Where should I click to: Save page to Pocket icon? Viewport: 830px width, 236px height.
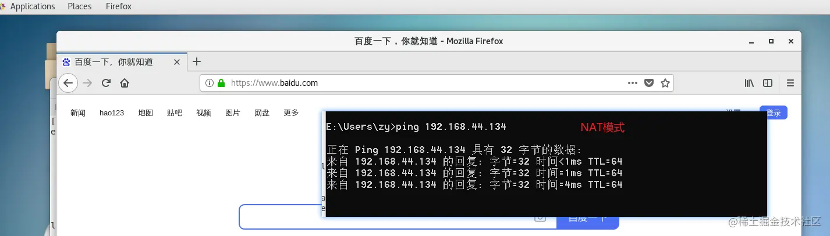tap(649, 83)
